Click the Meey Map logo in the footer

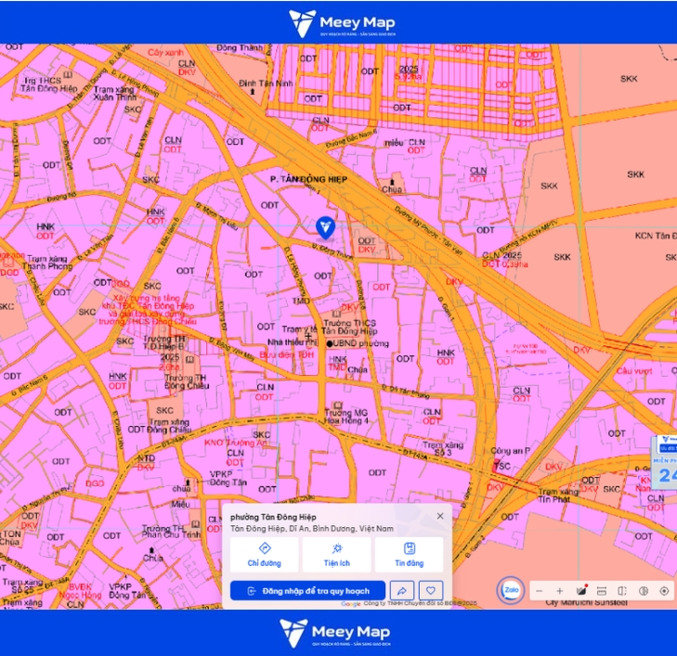coord(335,633)
